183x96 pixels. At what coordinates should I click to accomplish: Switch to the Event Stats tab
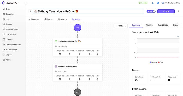pyautogui.click(x=163, y=25)
